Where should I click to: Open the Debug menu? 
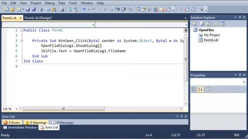coord(50,3)
